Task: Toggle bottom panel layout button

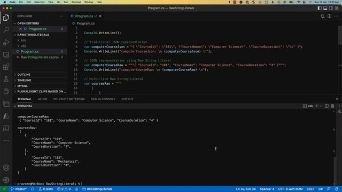Action: [325, 8]
